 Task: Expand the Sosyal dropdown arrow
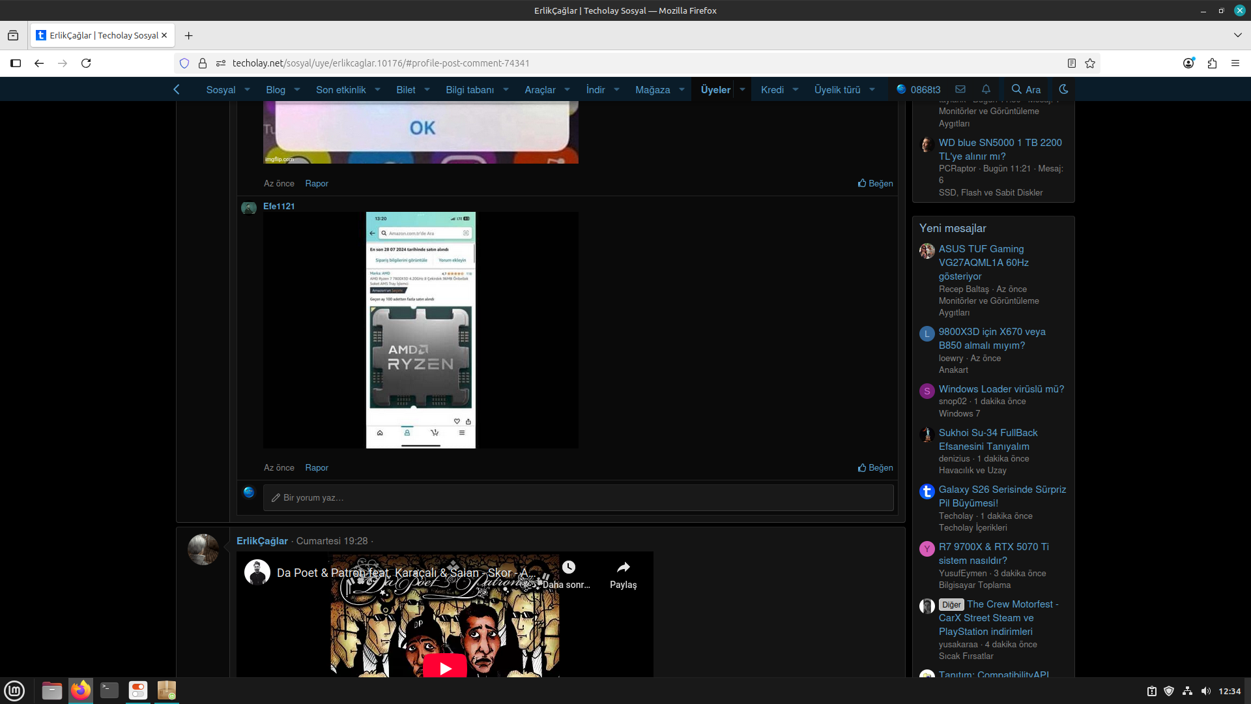248,89
